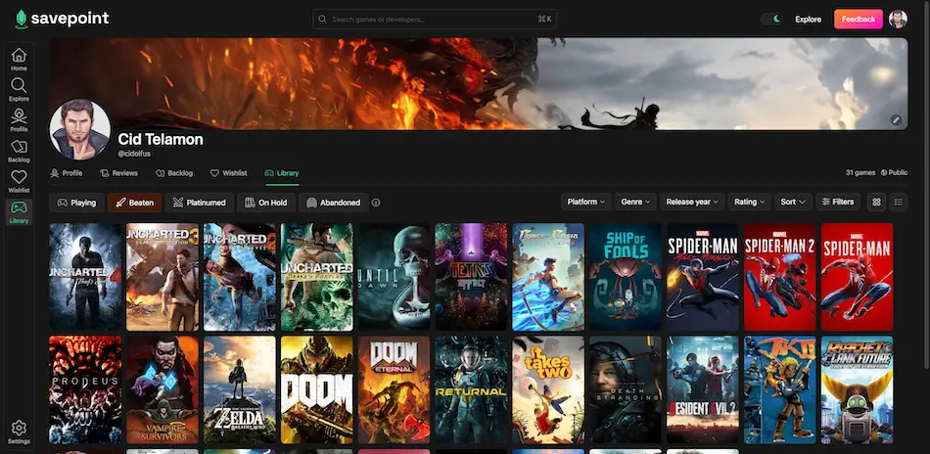Switch to the Reviews tab
The image size is (930, 454).
tap(118, 173)
